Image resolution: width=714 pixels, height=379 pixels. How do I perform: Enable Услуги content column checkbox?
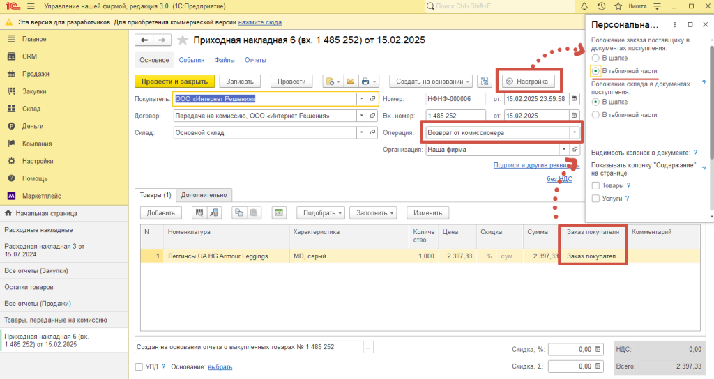coord(595,199)
